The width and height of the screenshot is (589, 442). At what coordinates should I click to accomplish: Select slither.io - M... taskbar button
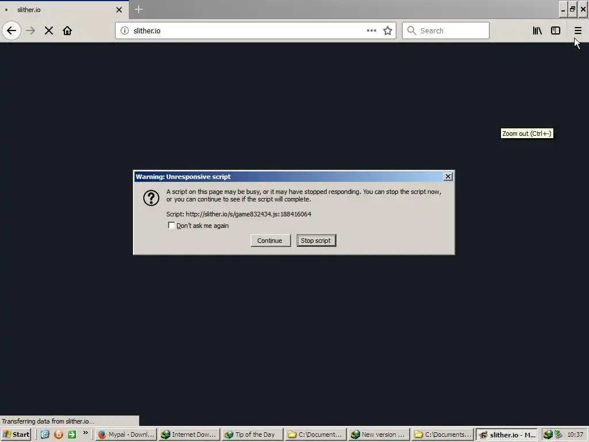pos(506,435)
